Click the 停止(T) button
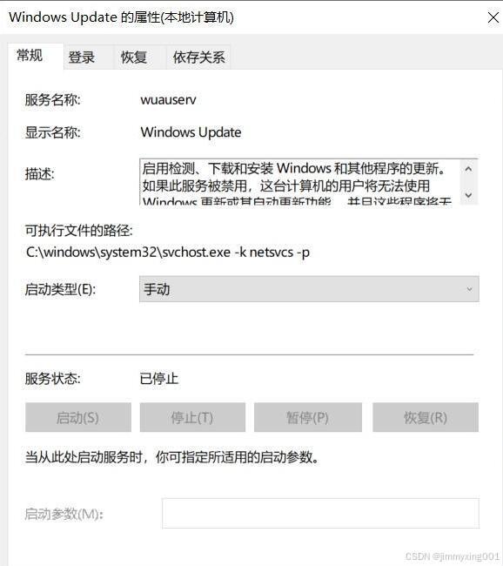 pos(192,418)
